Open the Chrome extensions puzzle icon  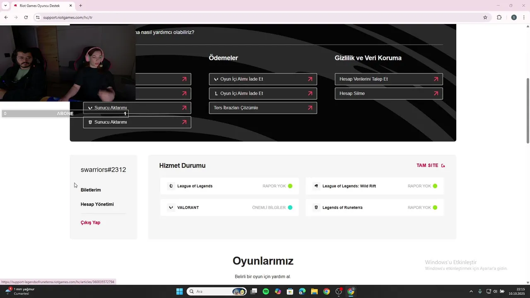pyautogui.click(x=499, y=17)
